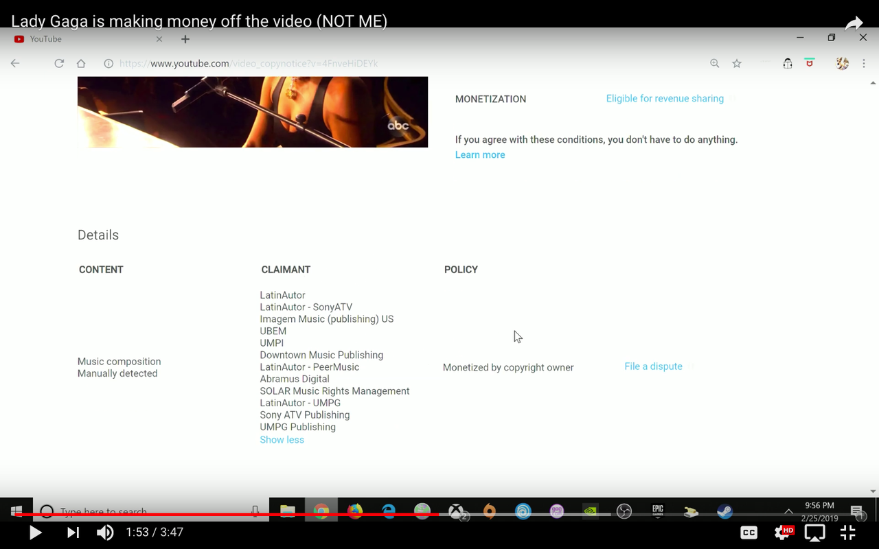
Task: Mute the video volume
Action: click(105, 533)
